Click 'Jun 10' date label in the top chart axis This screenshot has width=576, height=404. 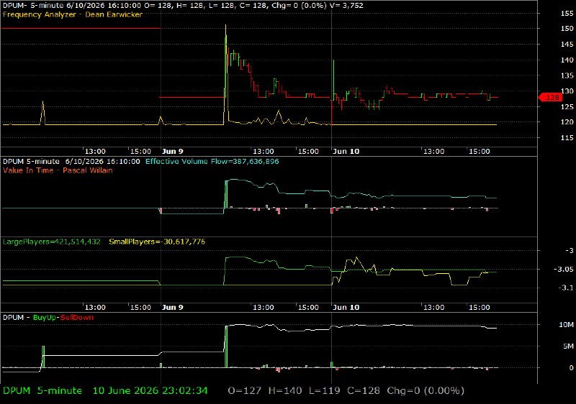[x=346, y=152]
